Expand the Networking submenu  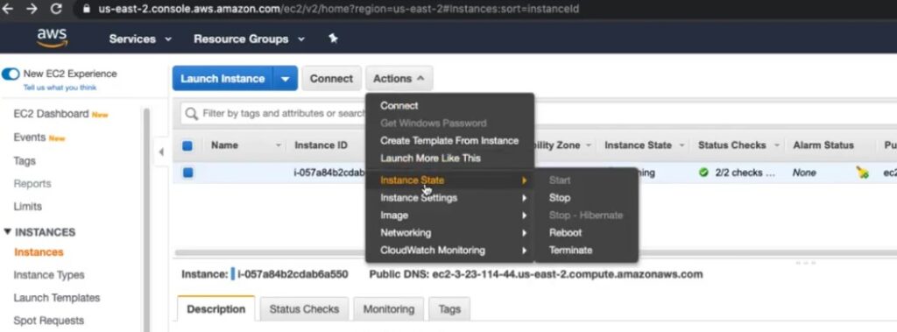[x=449, y=233]
